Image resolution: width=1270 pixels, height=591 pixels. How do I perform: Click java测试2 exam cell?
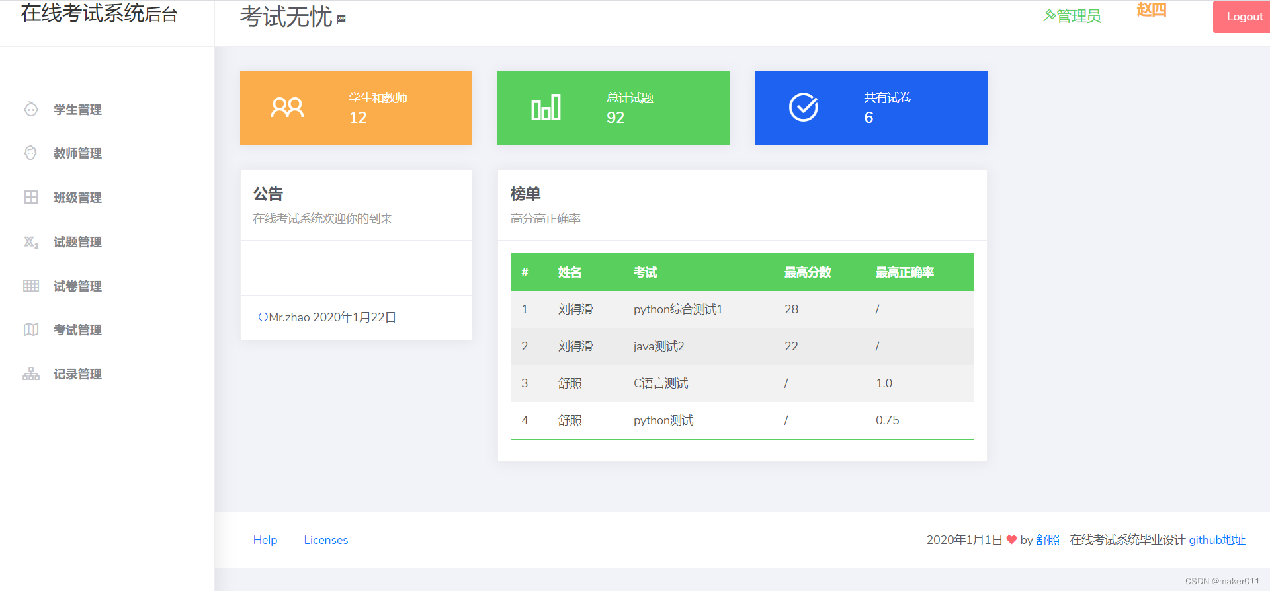(659, 346)
